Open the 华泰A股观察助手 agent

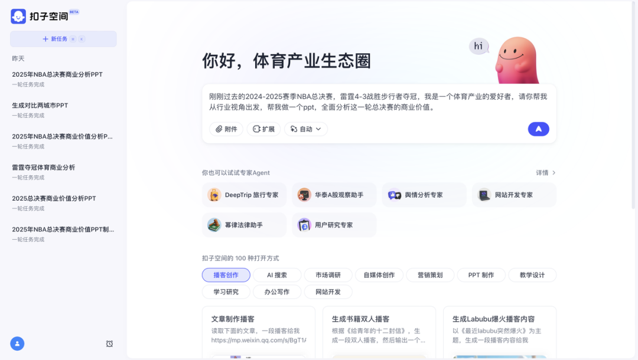(334, 195)
